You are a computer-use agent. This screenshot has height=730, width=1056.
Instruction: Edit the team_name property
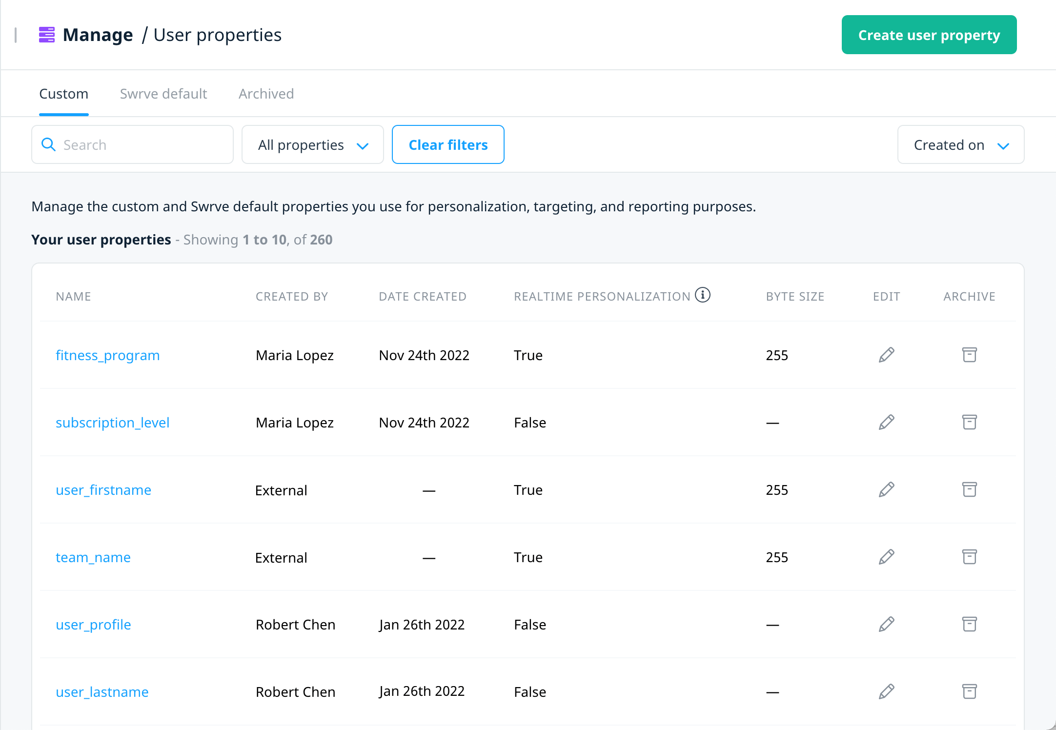point(886,557)
